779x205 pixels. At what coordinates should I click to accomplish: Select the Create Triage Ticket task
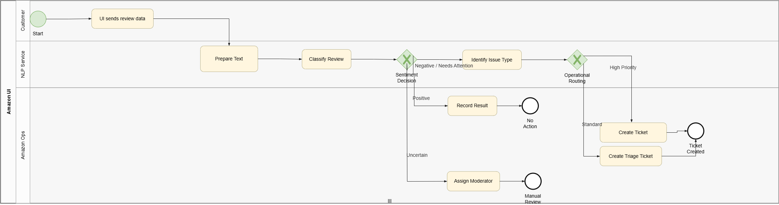pos(630,156)
